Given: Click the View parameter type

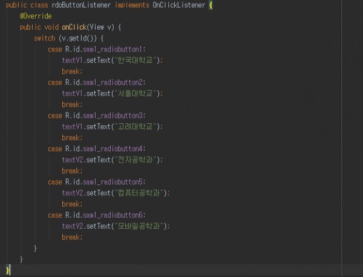Looking at the screenshot, I should coord(97,27).
